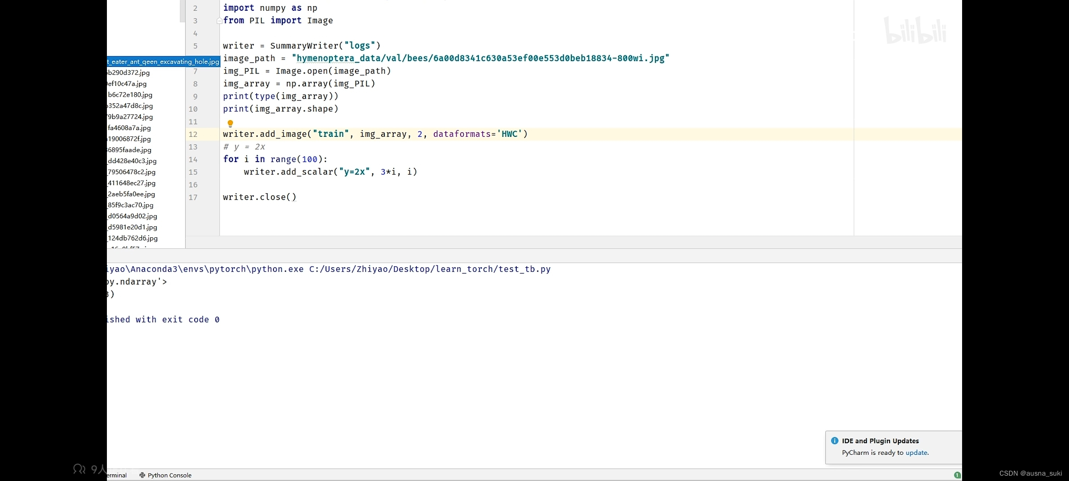The image size is (1069, 481).
Task: Click gutter at line 12 to set breakpoint
Action: coord(207,134)
